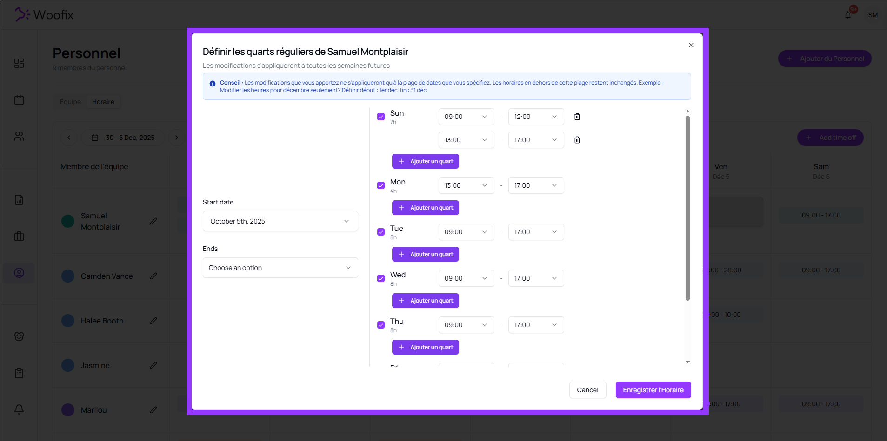
Task: Add a shift to Thursday
Action: tap(425, 347)
